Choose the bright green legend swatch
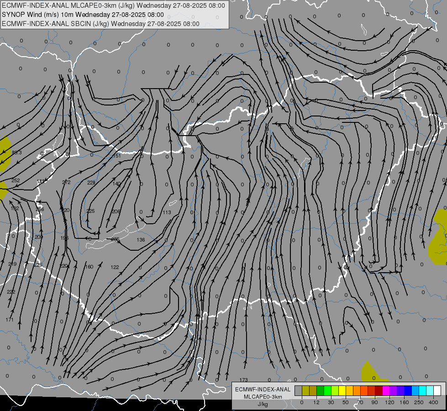 pyautogui.click(x=327, y=390)
